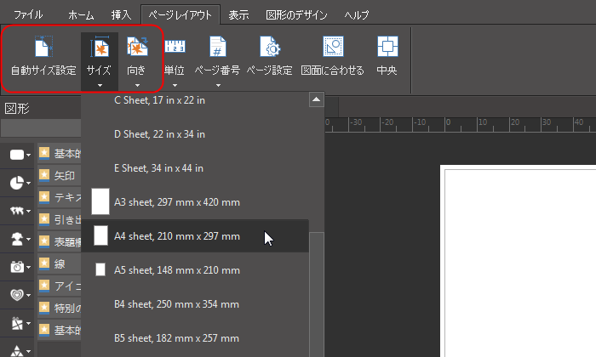Image resolution: width=596 pixels, height=357 pixels.
Task: Expand the 向き dropdown arrow
Action: 137,85
